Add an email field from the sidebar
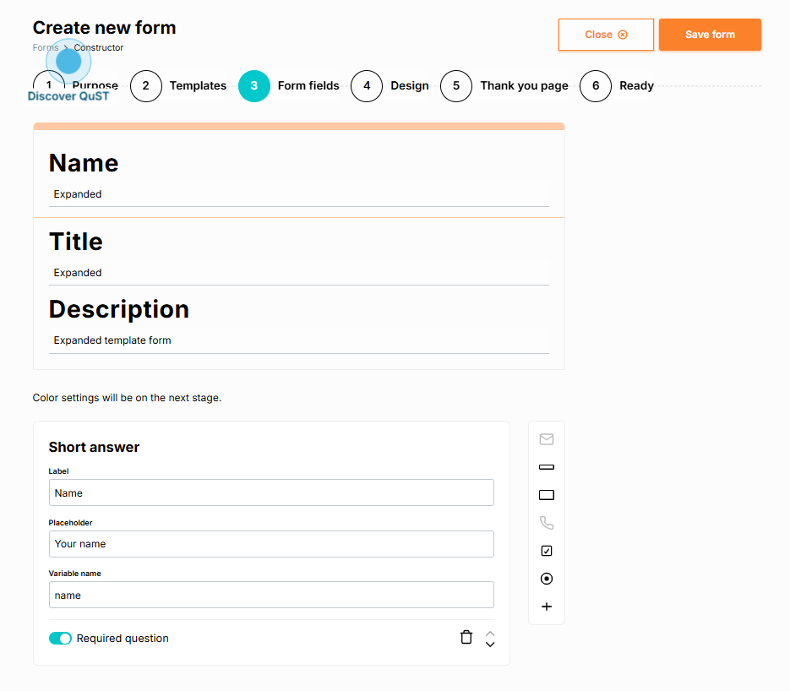The width and height of the screenshot is (790, 691). [546, 439]
